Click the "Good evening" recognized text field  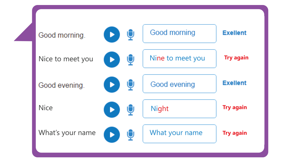(179, 84)
